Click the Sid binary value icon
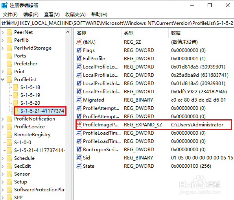This screenshot has width=234, height=200. pos(79,158)
